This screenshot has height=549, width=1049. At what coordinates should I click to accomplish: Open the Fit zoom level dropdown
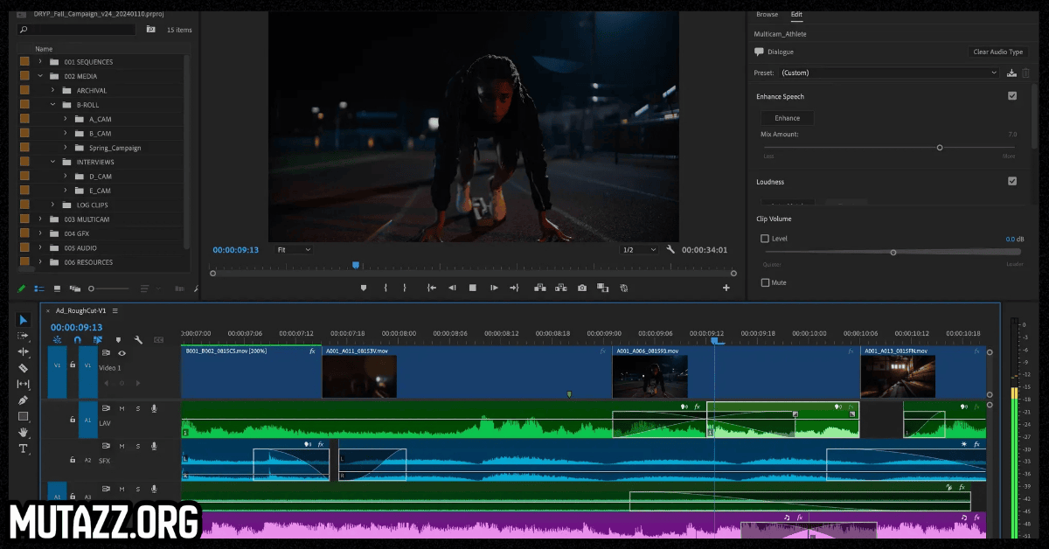(293, 250)
